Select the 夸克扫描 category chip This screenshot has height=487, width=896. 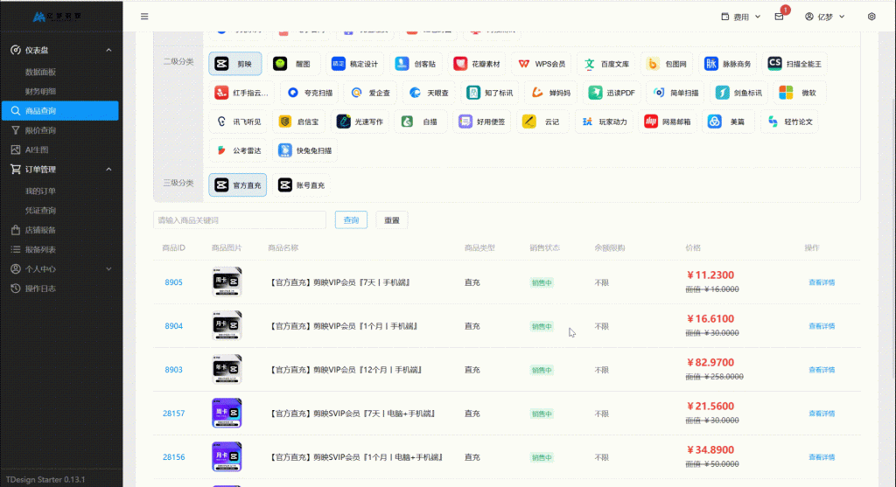click(310, 93)
